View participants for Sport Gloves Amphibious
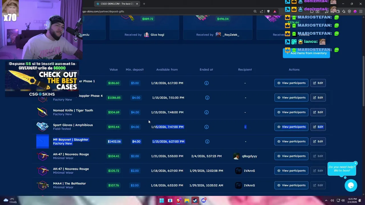The image size is (365, 205). pos(291,127)
